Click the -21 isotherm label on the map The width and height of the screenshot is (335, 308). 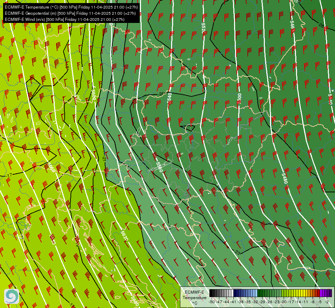pos(104,158)
